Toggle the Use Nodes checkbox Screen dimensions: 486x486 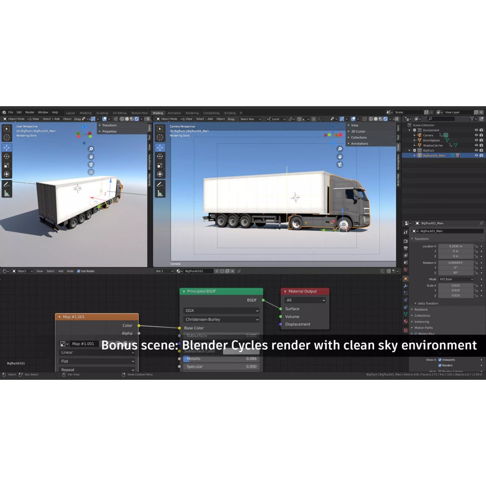(79, 271)
